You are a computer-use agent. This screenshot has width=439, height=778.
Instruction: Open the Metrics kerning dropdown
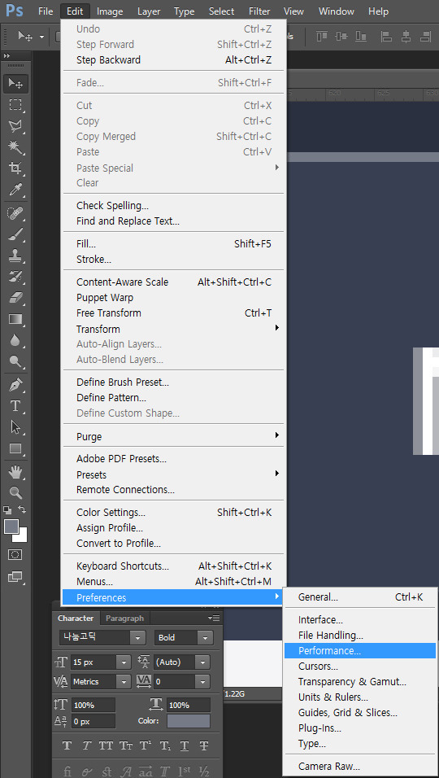124,681
